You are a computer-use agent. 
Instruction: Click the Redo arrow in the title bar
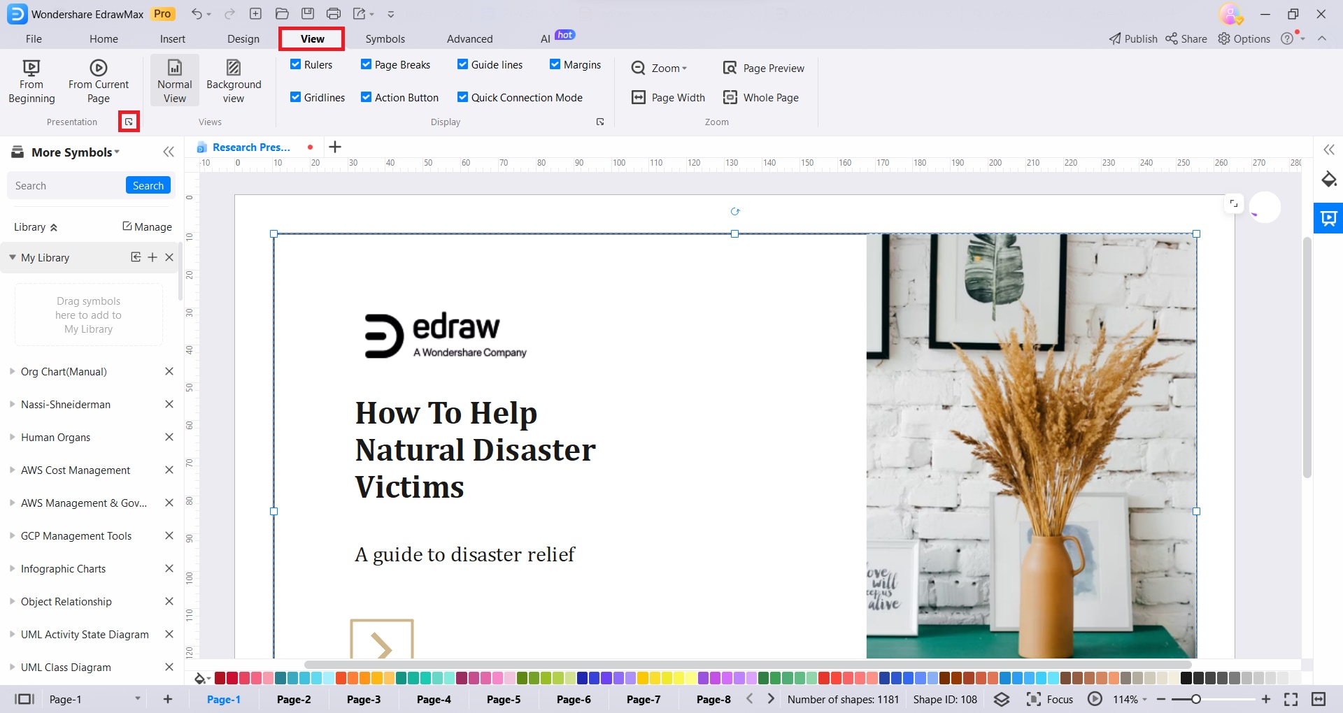[229, 14]
